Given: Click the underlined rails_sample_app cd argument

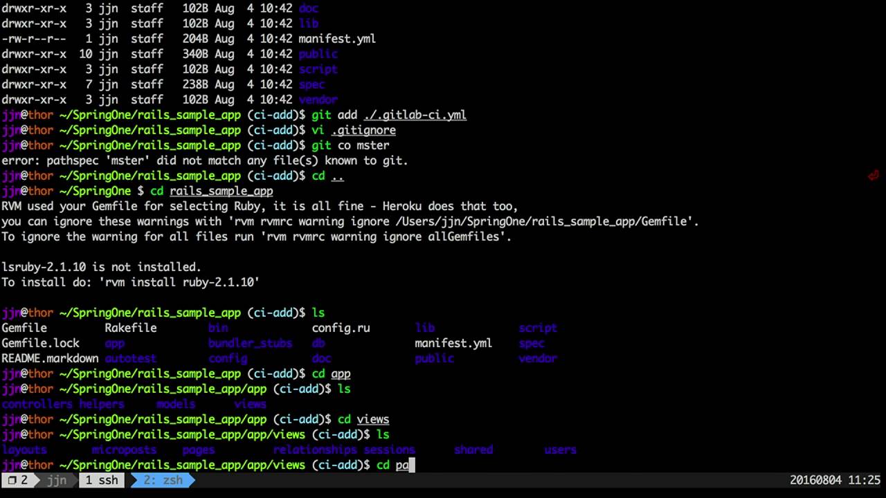Looking at the screenshot, I should [x=221, y=191].
